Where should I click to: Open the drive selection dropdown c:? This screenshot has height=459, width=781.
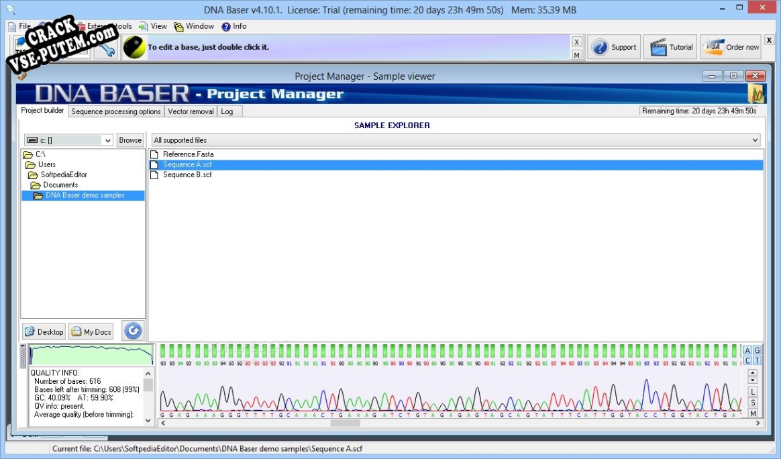click(x=68, y=140)
